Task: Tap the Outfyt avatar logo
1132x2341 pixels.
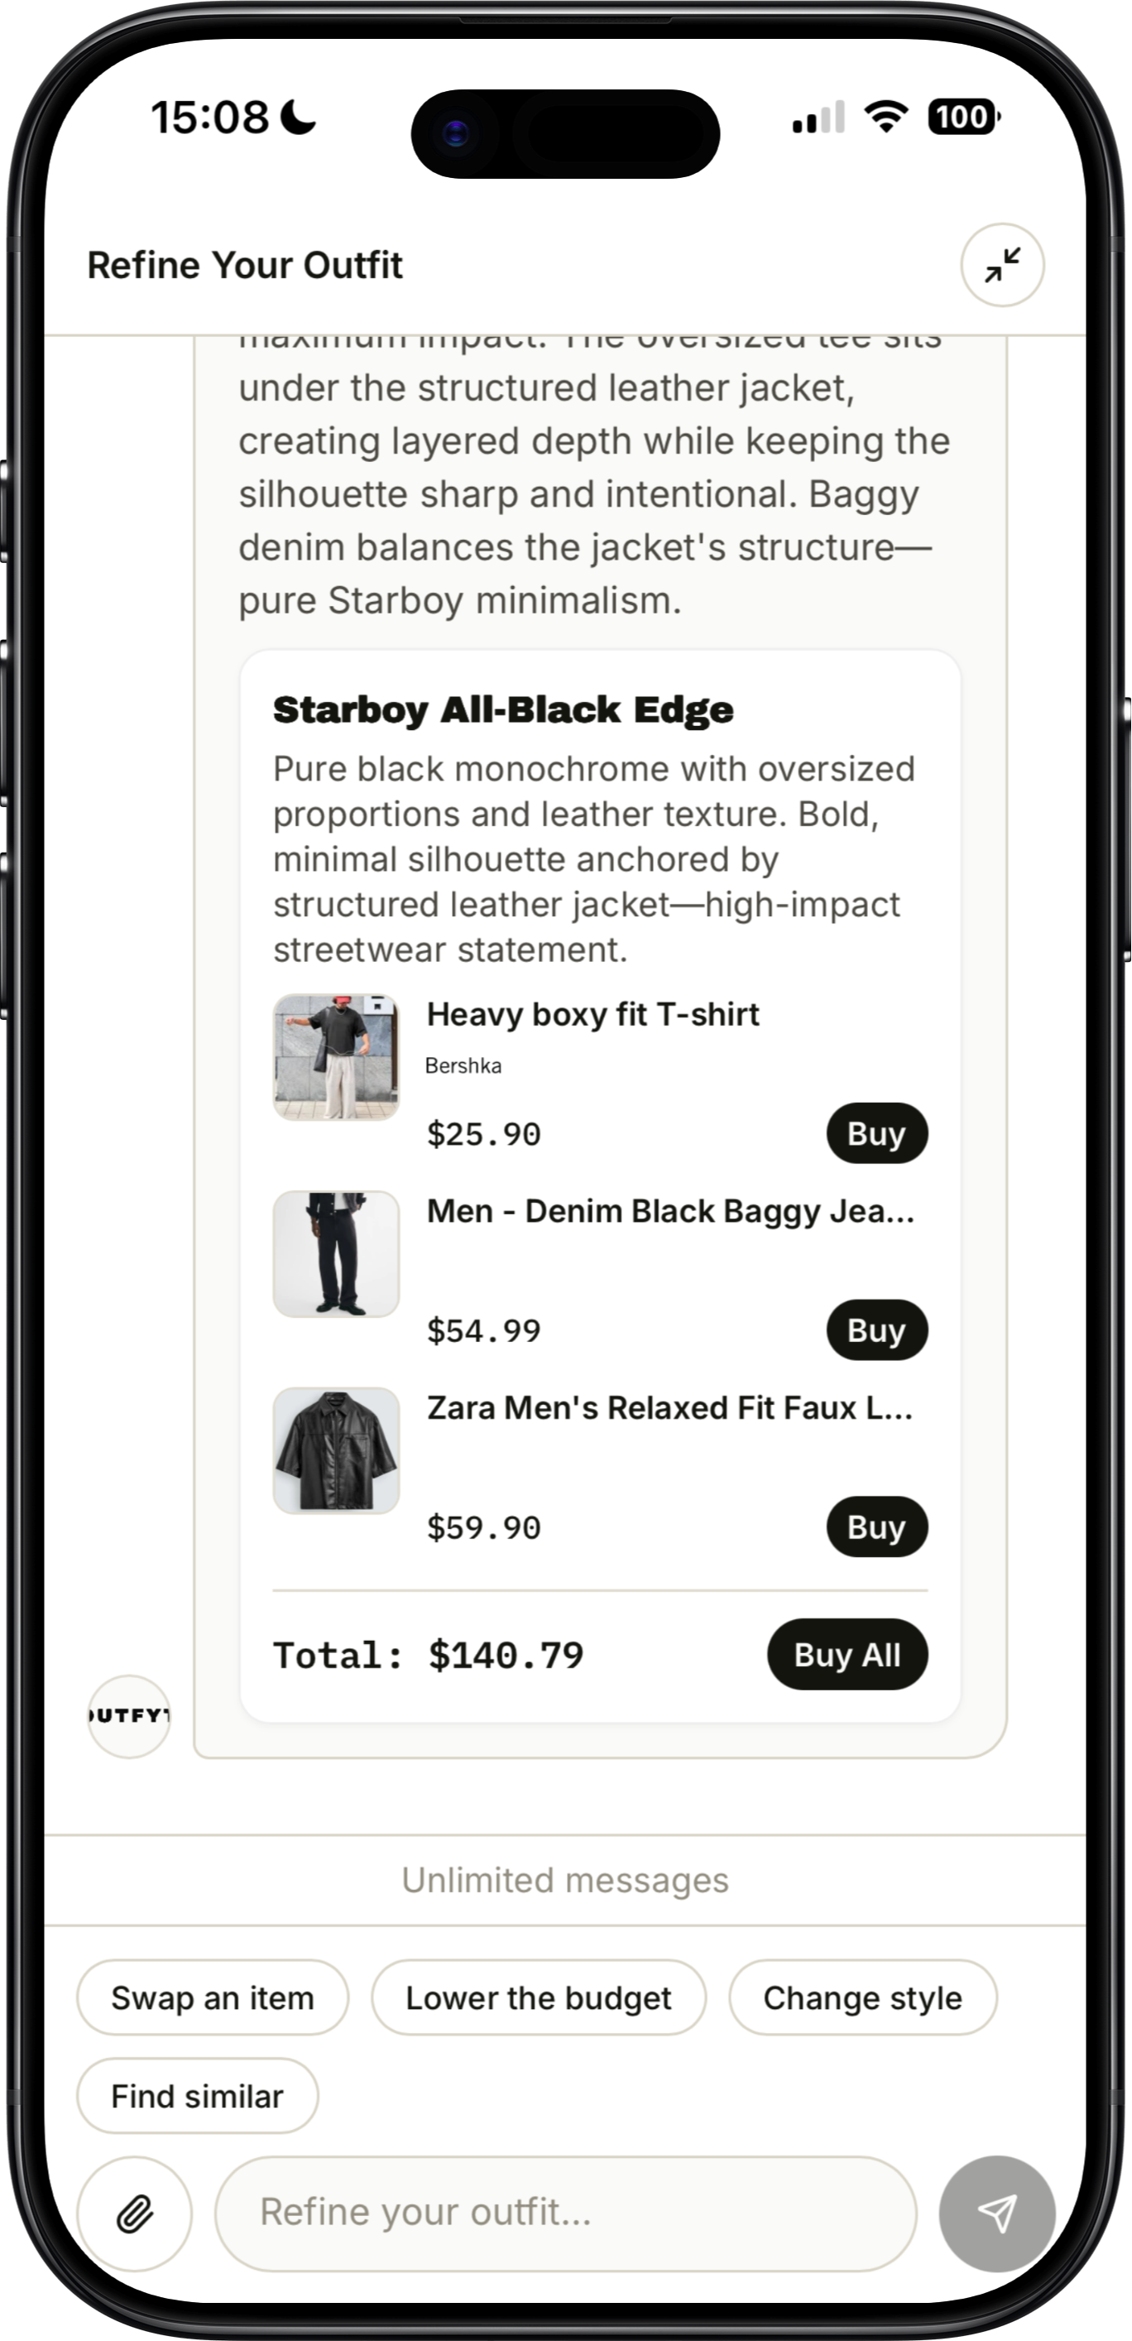Action: coord(129,1716)
